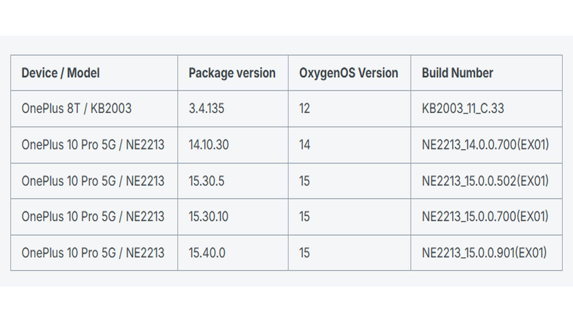Click build number NE2213_15.0.0.502(EX01)

485,181
